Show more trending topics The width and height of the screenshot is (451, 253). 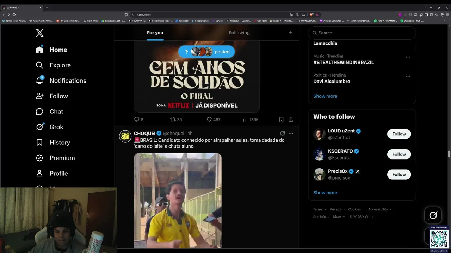pyautogui.click(x=325, y=96)
